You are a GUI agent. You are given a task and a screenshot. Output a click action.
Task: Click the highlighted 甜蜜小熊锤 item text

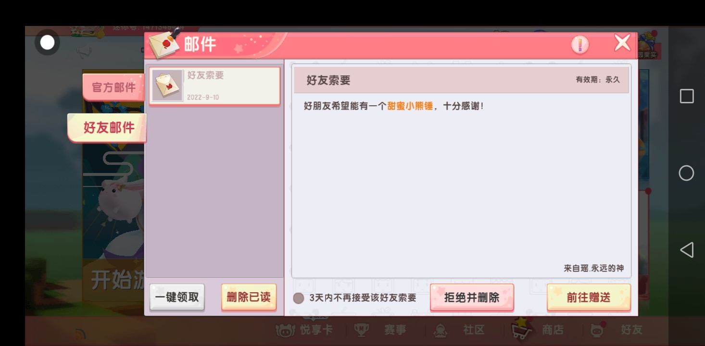(x=410, y=106)
